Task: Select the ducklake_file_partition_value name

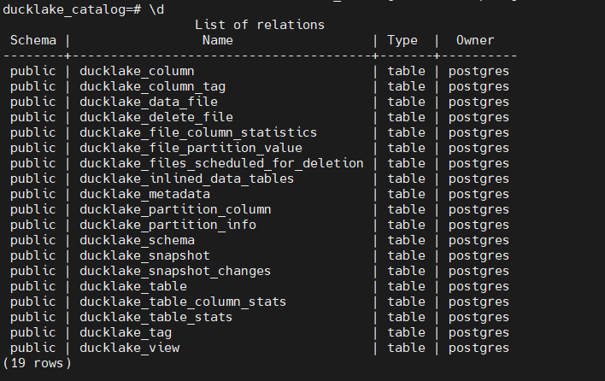Action: [191, 148]
